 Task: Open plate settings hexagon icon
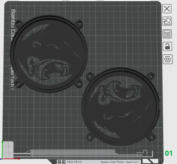click(x=168, y=59)
